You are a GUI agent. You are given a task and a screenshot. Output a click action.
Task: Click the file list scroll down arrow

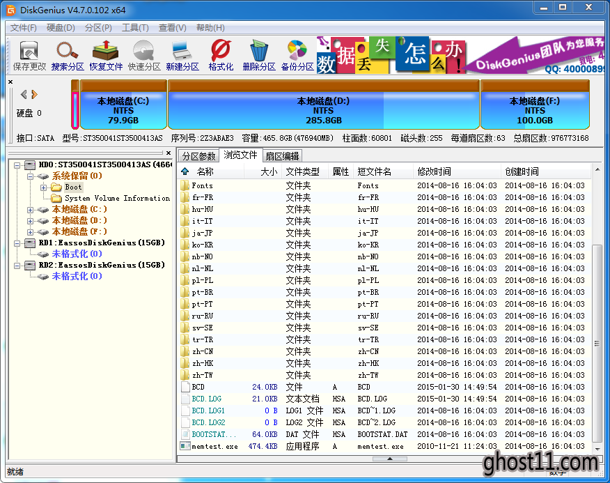[597, 449]
